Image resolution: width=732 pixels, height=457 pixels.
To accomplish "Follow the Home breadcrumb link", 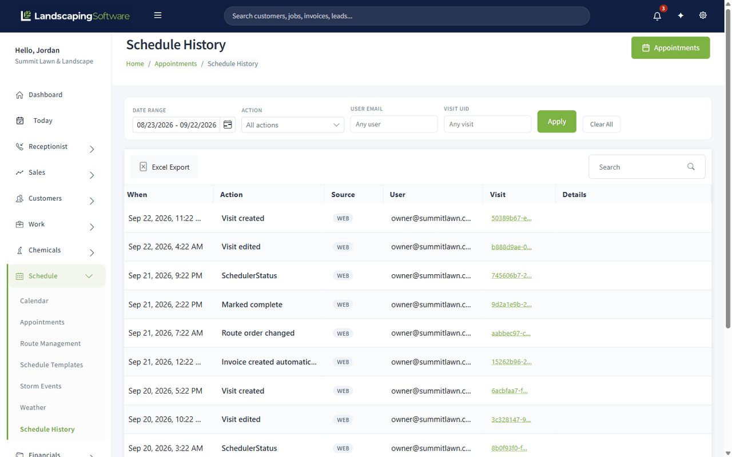I will 135,63.
